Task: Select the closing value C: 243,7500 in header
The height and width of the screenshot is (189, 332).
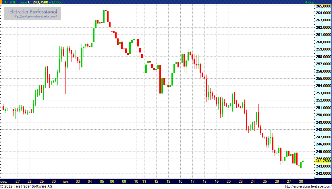Action: 38,2
